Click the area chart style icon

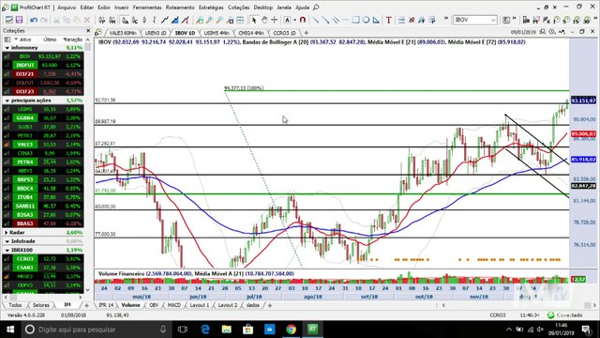tap(175, 20)
